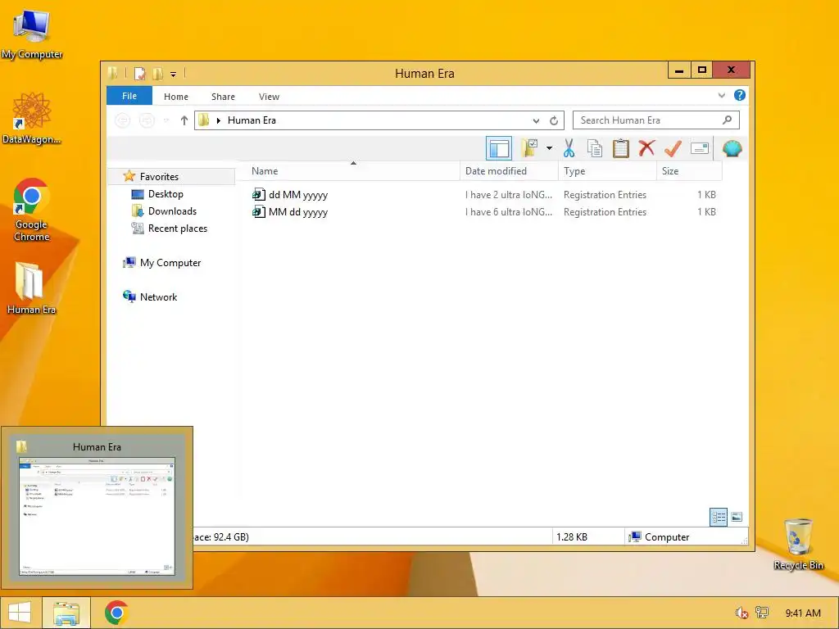Open the folder options toolbar icon
Screen dimensions: 839x629
click(x=530, y=148)
